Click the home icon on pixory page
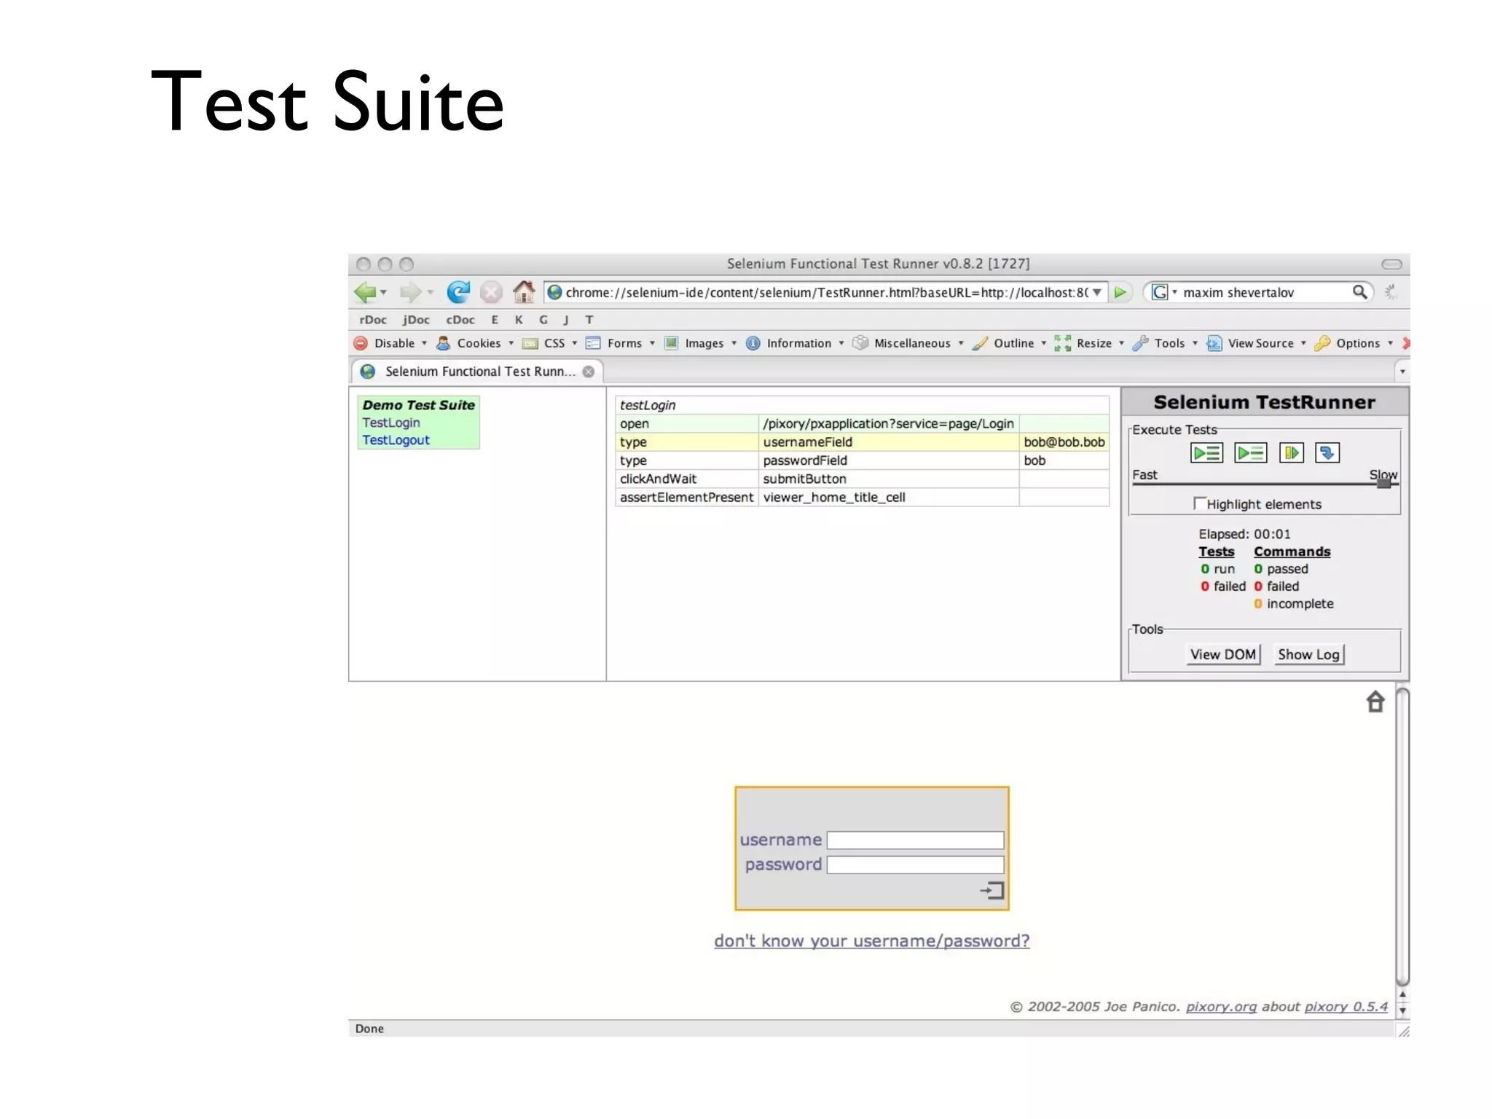 [1375, 702]
